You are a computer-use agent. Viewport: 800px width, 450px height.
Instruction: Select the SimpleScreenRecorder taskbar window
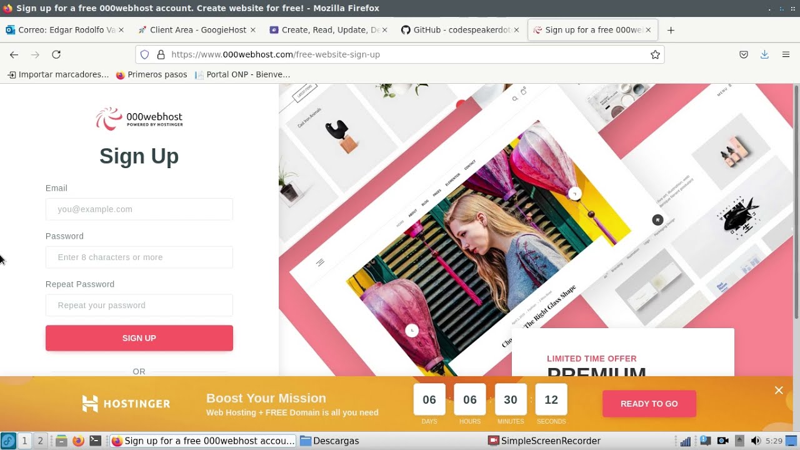tap(544, 441)
